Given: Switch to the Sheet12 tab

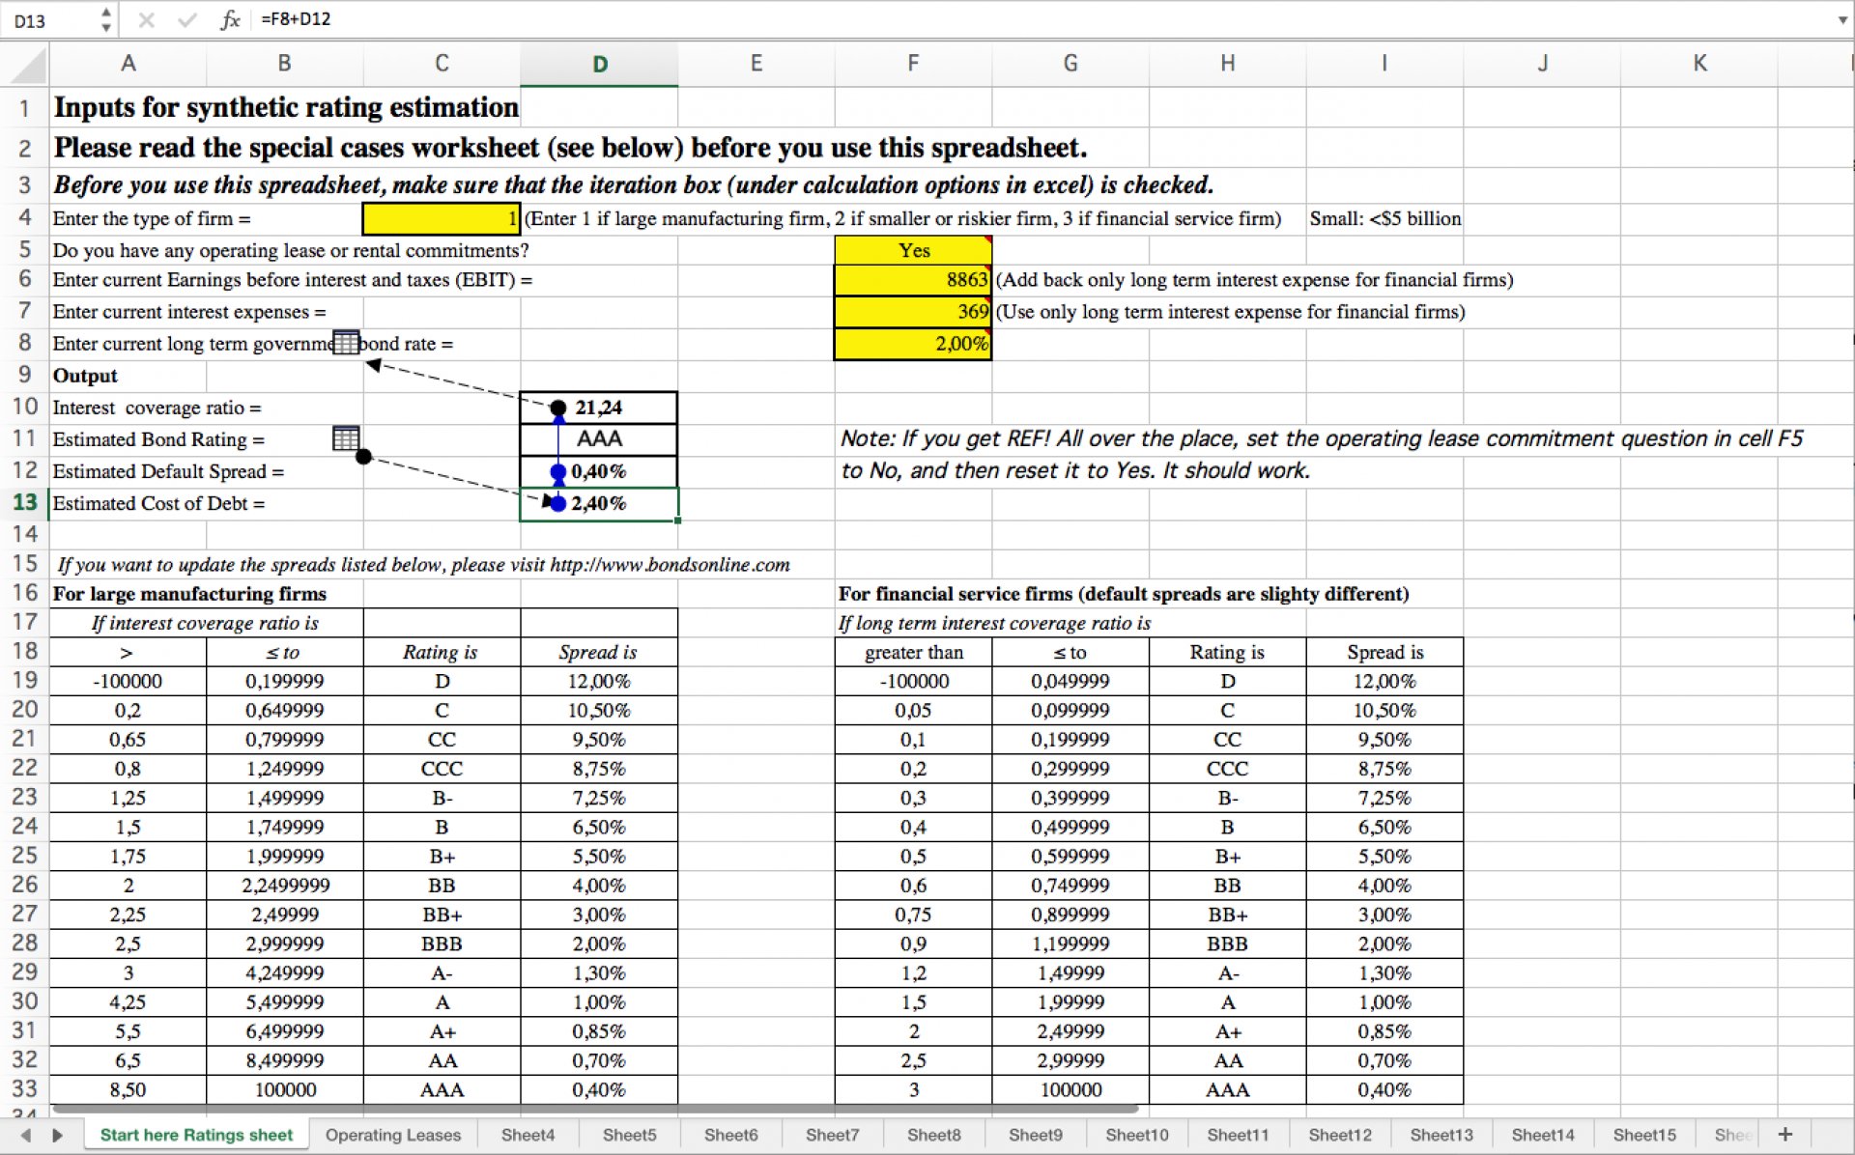Looking at the screenshot, I should tap(1340, 1135).
